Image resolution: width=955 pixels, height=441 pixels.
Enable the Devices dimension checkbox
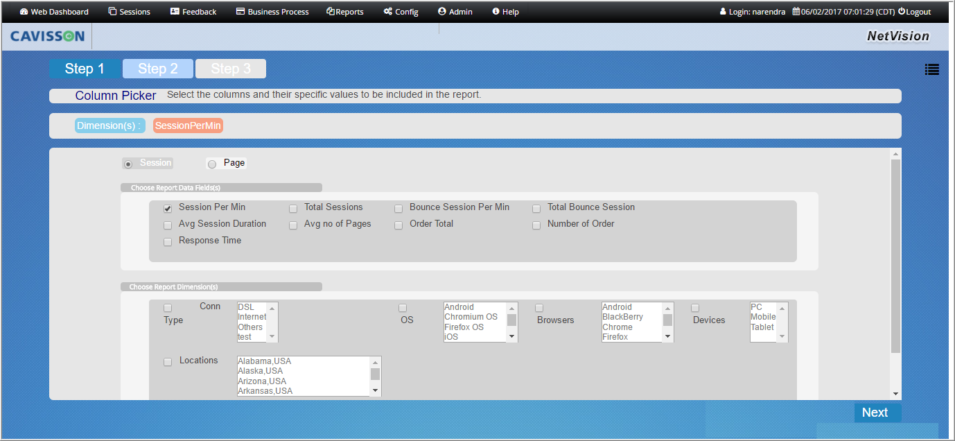point(695,308)
